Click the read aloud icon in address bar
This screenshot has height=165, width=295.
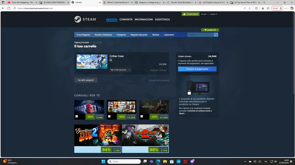point(245,8)
